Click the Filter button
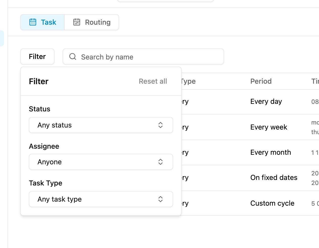Image resolution: width=319 pixels, height=248 pixels. point(37,56)
